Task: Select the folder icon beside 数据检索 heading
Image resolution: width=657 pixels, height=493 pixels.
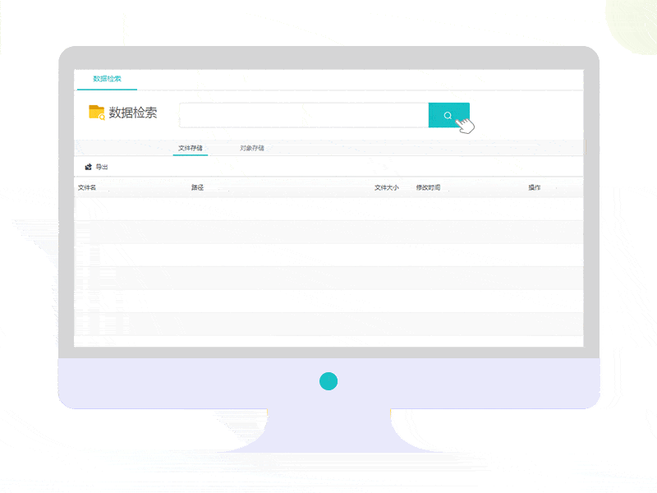Action: (x=94, y=113)
